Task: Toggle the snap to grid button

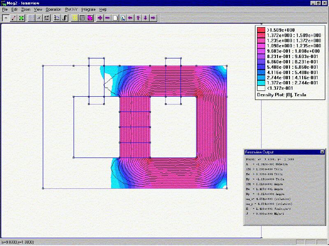Action: tap(39, 18)
